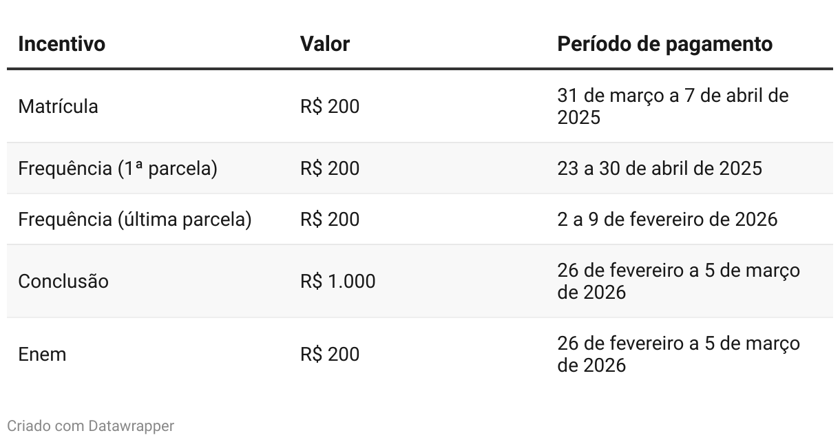This screenshot has width=840, height=442.
Task: Click R$ 200 value in Matrícula row
Action: 330,107
